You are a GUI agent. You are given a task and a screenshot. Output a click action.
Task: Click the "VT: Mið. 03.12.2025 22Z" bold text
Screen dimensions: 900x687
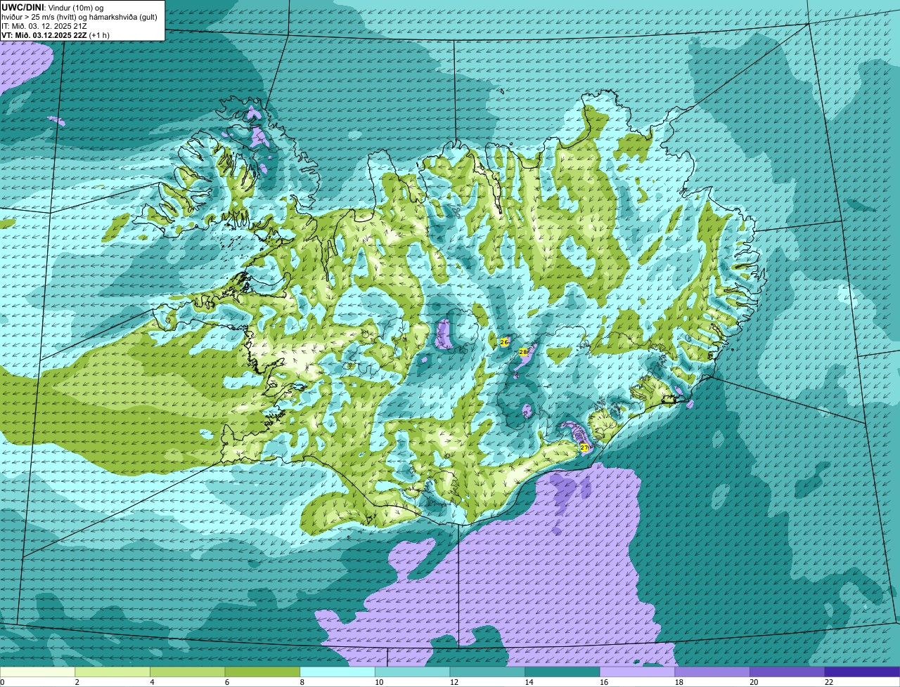(x=44, y=35)
